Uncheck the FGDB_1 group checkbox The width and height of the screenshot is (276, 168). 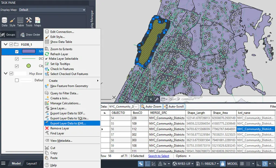pyautogui.click(x=11, y=44)
